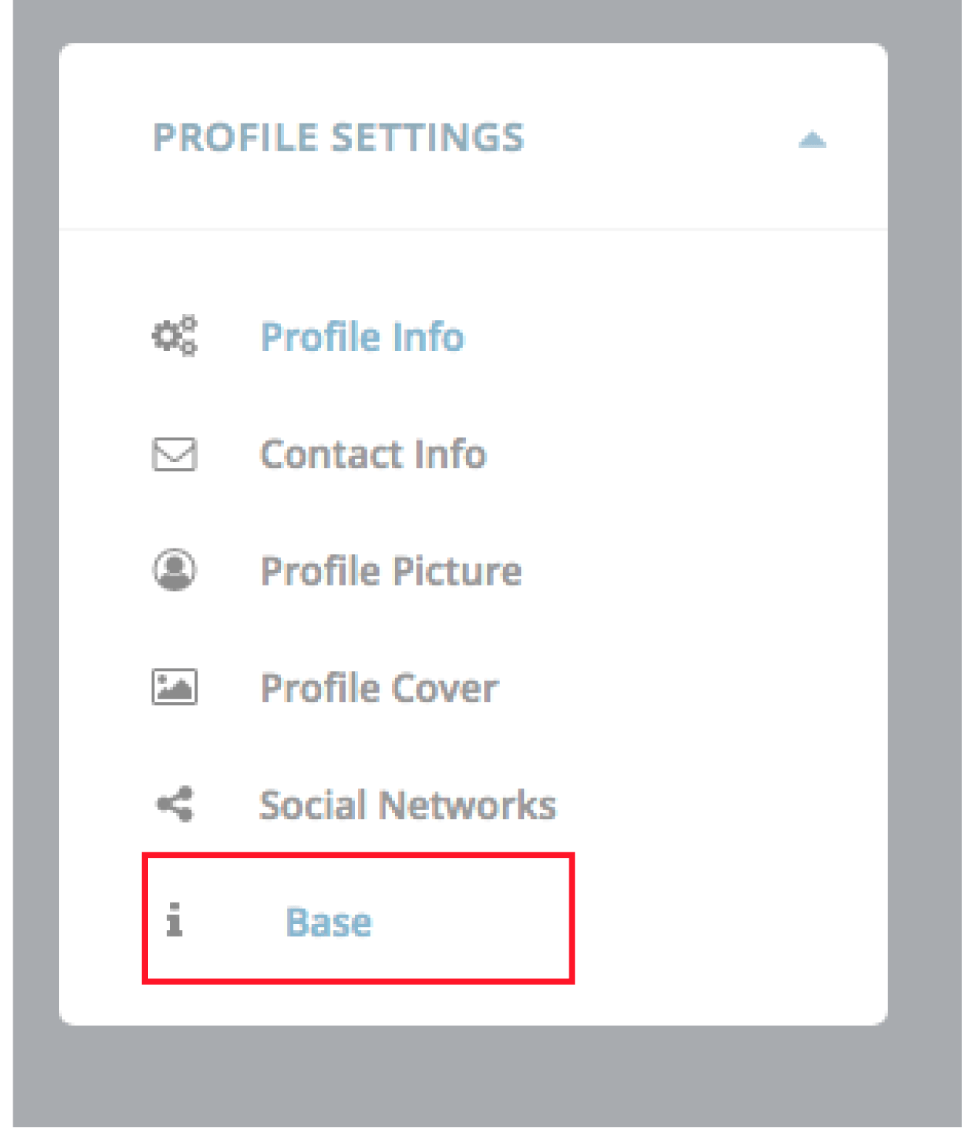Click the blue Base link
This screenshot has width=962, height=1128.
pyautogui.click(x=329, y=922)
